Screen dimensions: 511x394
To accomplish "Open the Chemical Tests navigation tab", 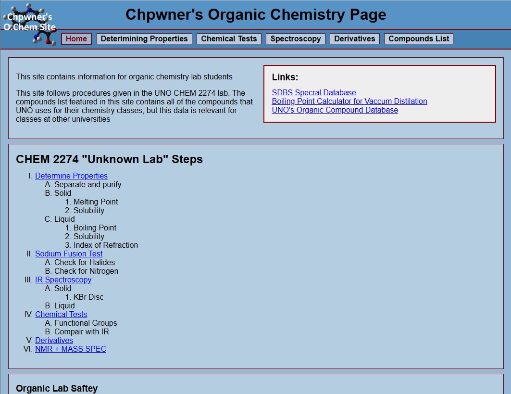I will (x=229, y=38).
